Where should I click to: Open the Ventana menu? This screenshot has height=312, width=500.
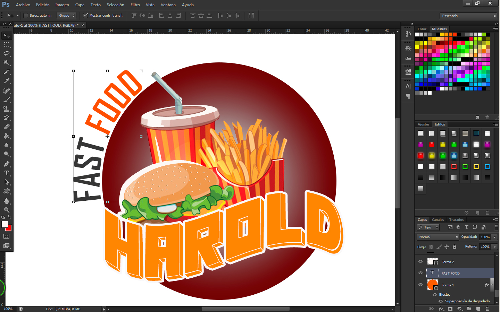tap(168, 5)
